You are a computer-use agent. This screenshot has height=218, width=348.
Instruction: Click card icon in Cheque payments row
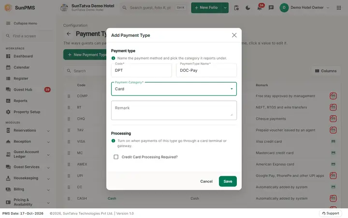(x=333, y=119)
